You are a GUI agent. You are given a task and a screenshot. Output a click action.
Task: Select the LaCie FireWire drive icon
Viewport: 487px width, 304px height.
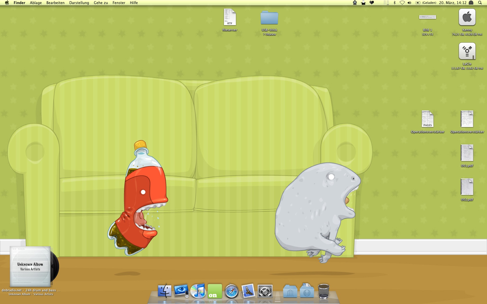click(x=467, y=51)
